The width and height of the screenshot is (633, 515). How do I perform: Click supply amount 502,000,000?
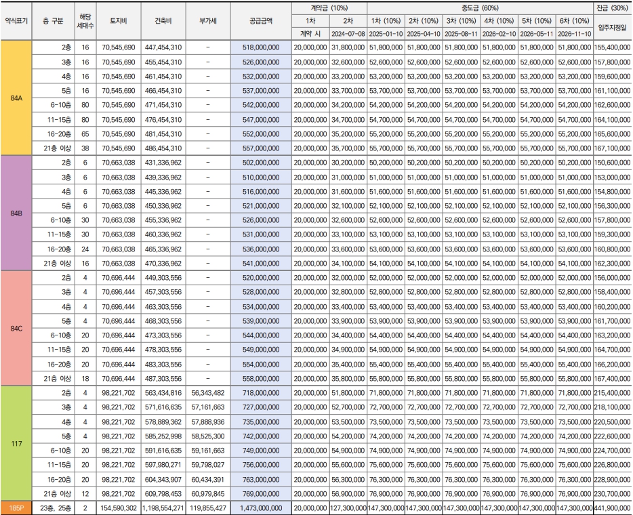tap(261, 163)
